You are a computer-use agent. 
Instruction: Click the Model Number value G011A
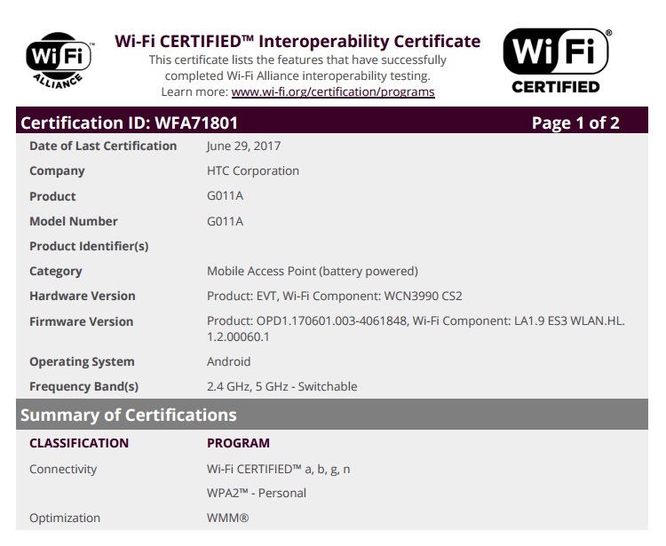226,221
